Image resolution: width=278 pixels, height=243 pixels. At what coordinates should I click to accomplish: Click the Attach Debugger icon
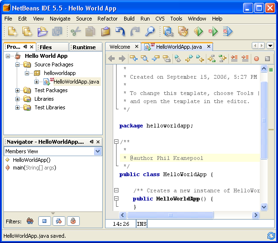pyautogui.click(x=228, y=32)
